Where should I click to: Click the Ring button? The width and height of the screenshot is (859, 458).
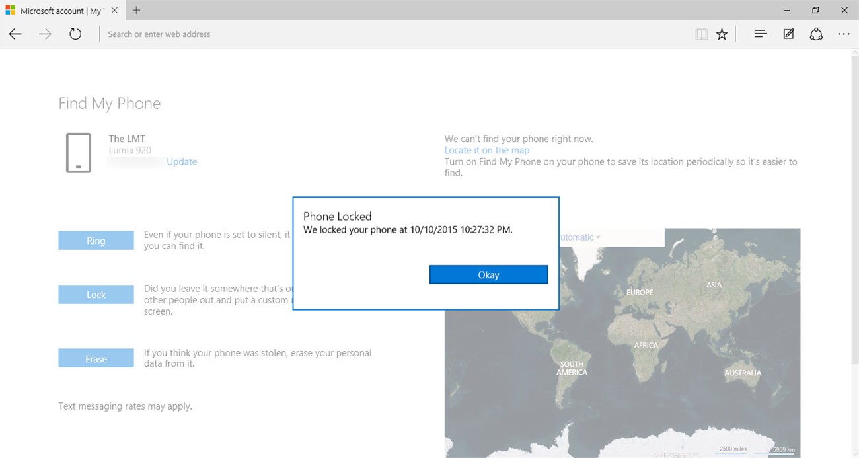(x=96, y=241)
